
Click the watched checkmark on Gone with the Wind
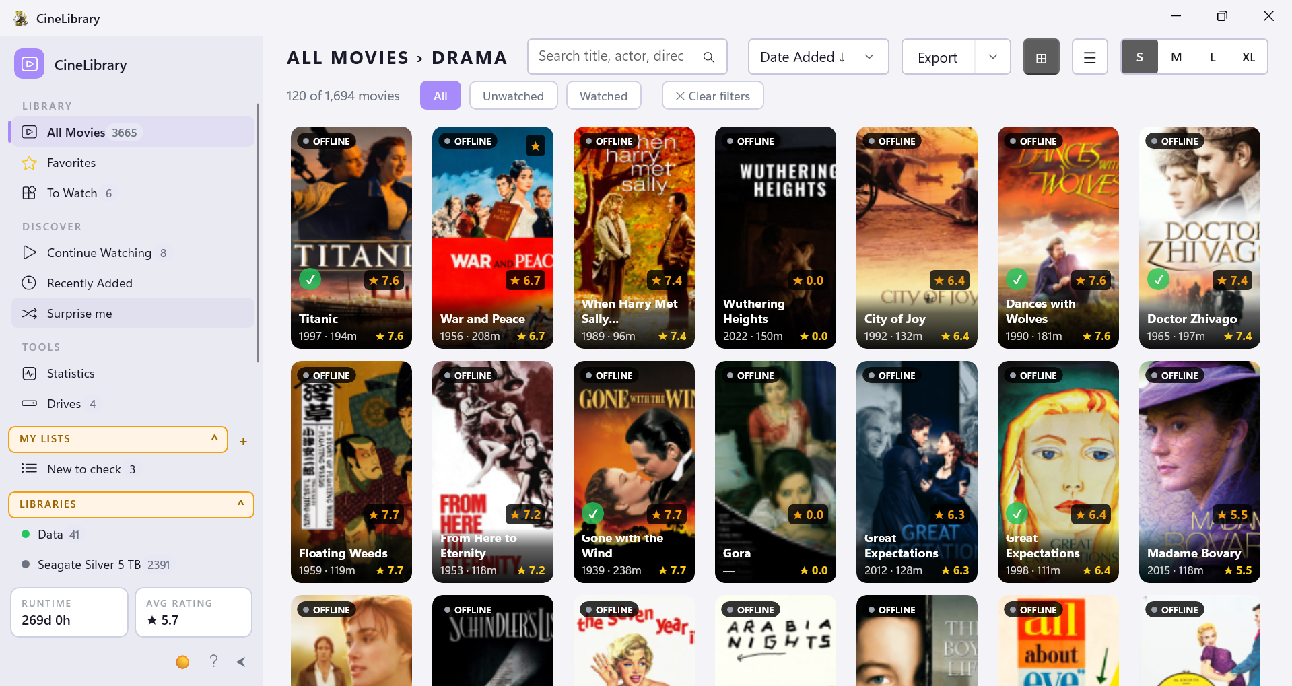pos(592,513)
